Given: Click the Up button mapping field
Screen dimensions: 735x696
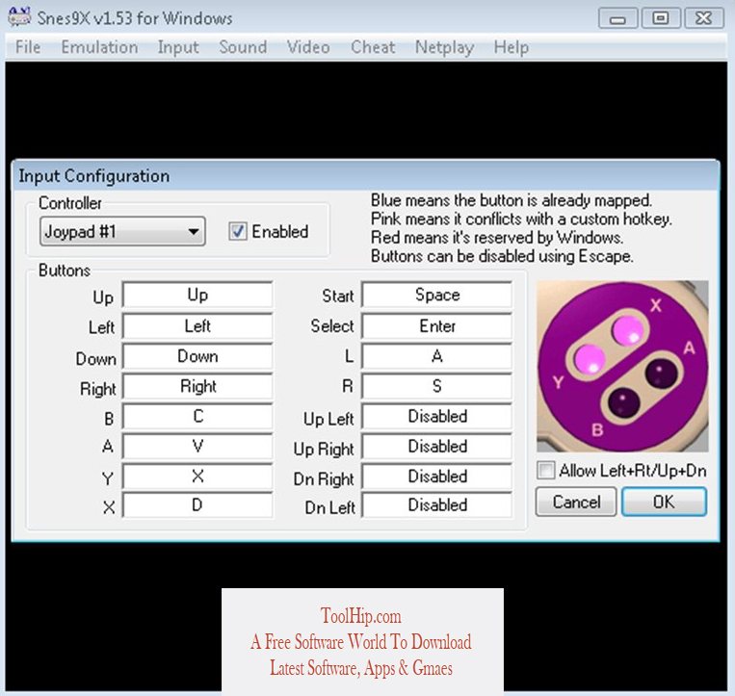Looking at the screenshot, I should coord(197,295).
